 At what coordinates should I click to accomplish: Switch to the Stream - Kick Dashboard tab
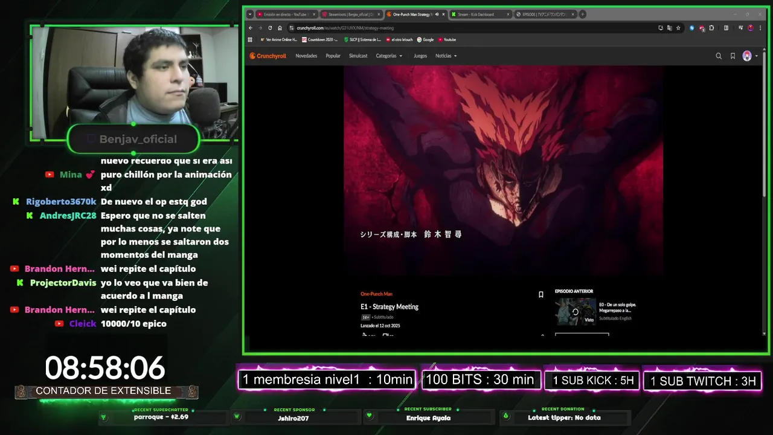[480, 14]
